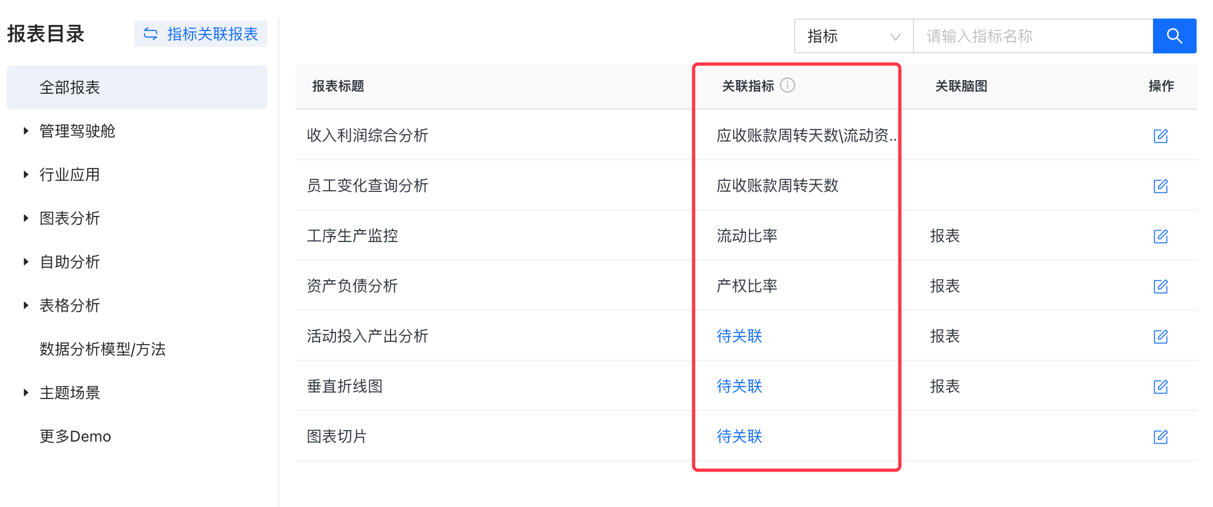Click 待关联 link for 活动投入产出分析
Viewport: 1213px width, 507px height.
pos(739,336)
